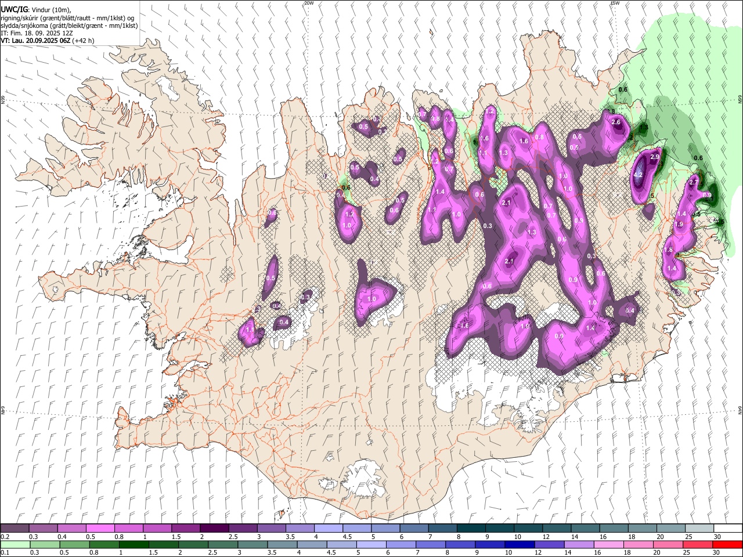Select red rain-row swatch labeled 25

click(x=698, y=544)
